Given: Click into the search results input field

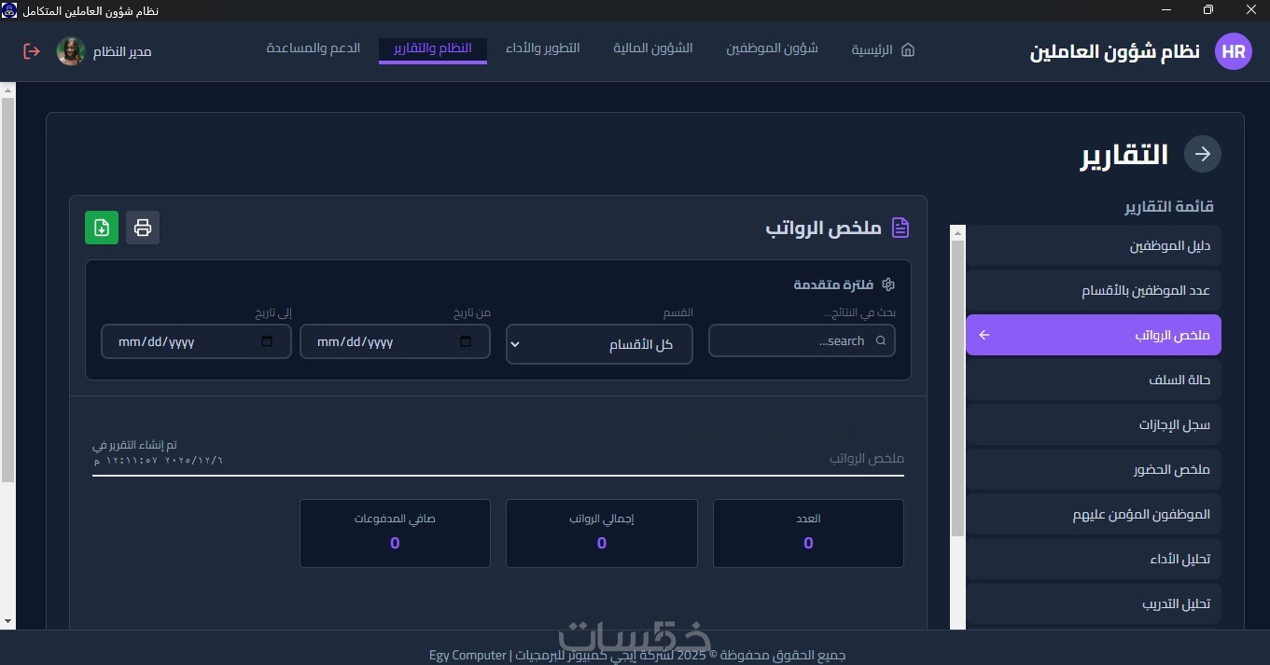Looking at the screenshot, I should [802, 341].
